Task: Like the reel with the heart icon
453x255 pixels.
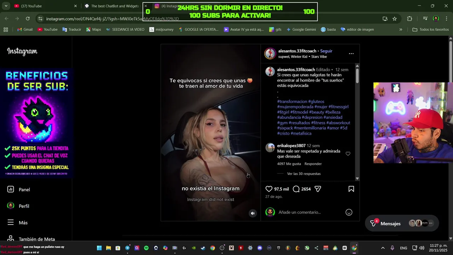Action: (269, 189)
